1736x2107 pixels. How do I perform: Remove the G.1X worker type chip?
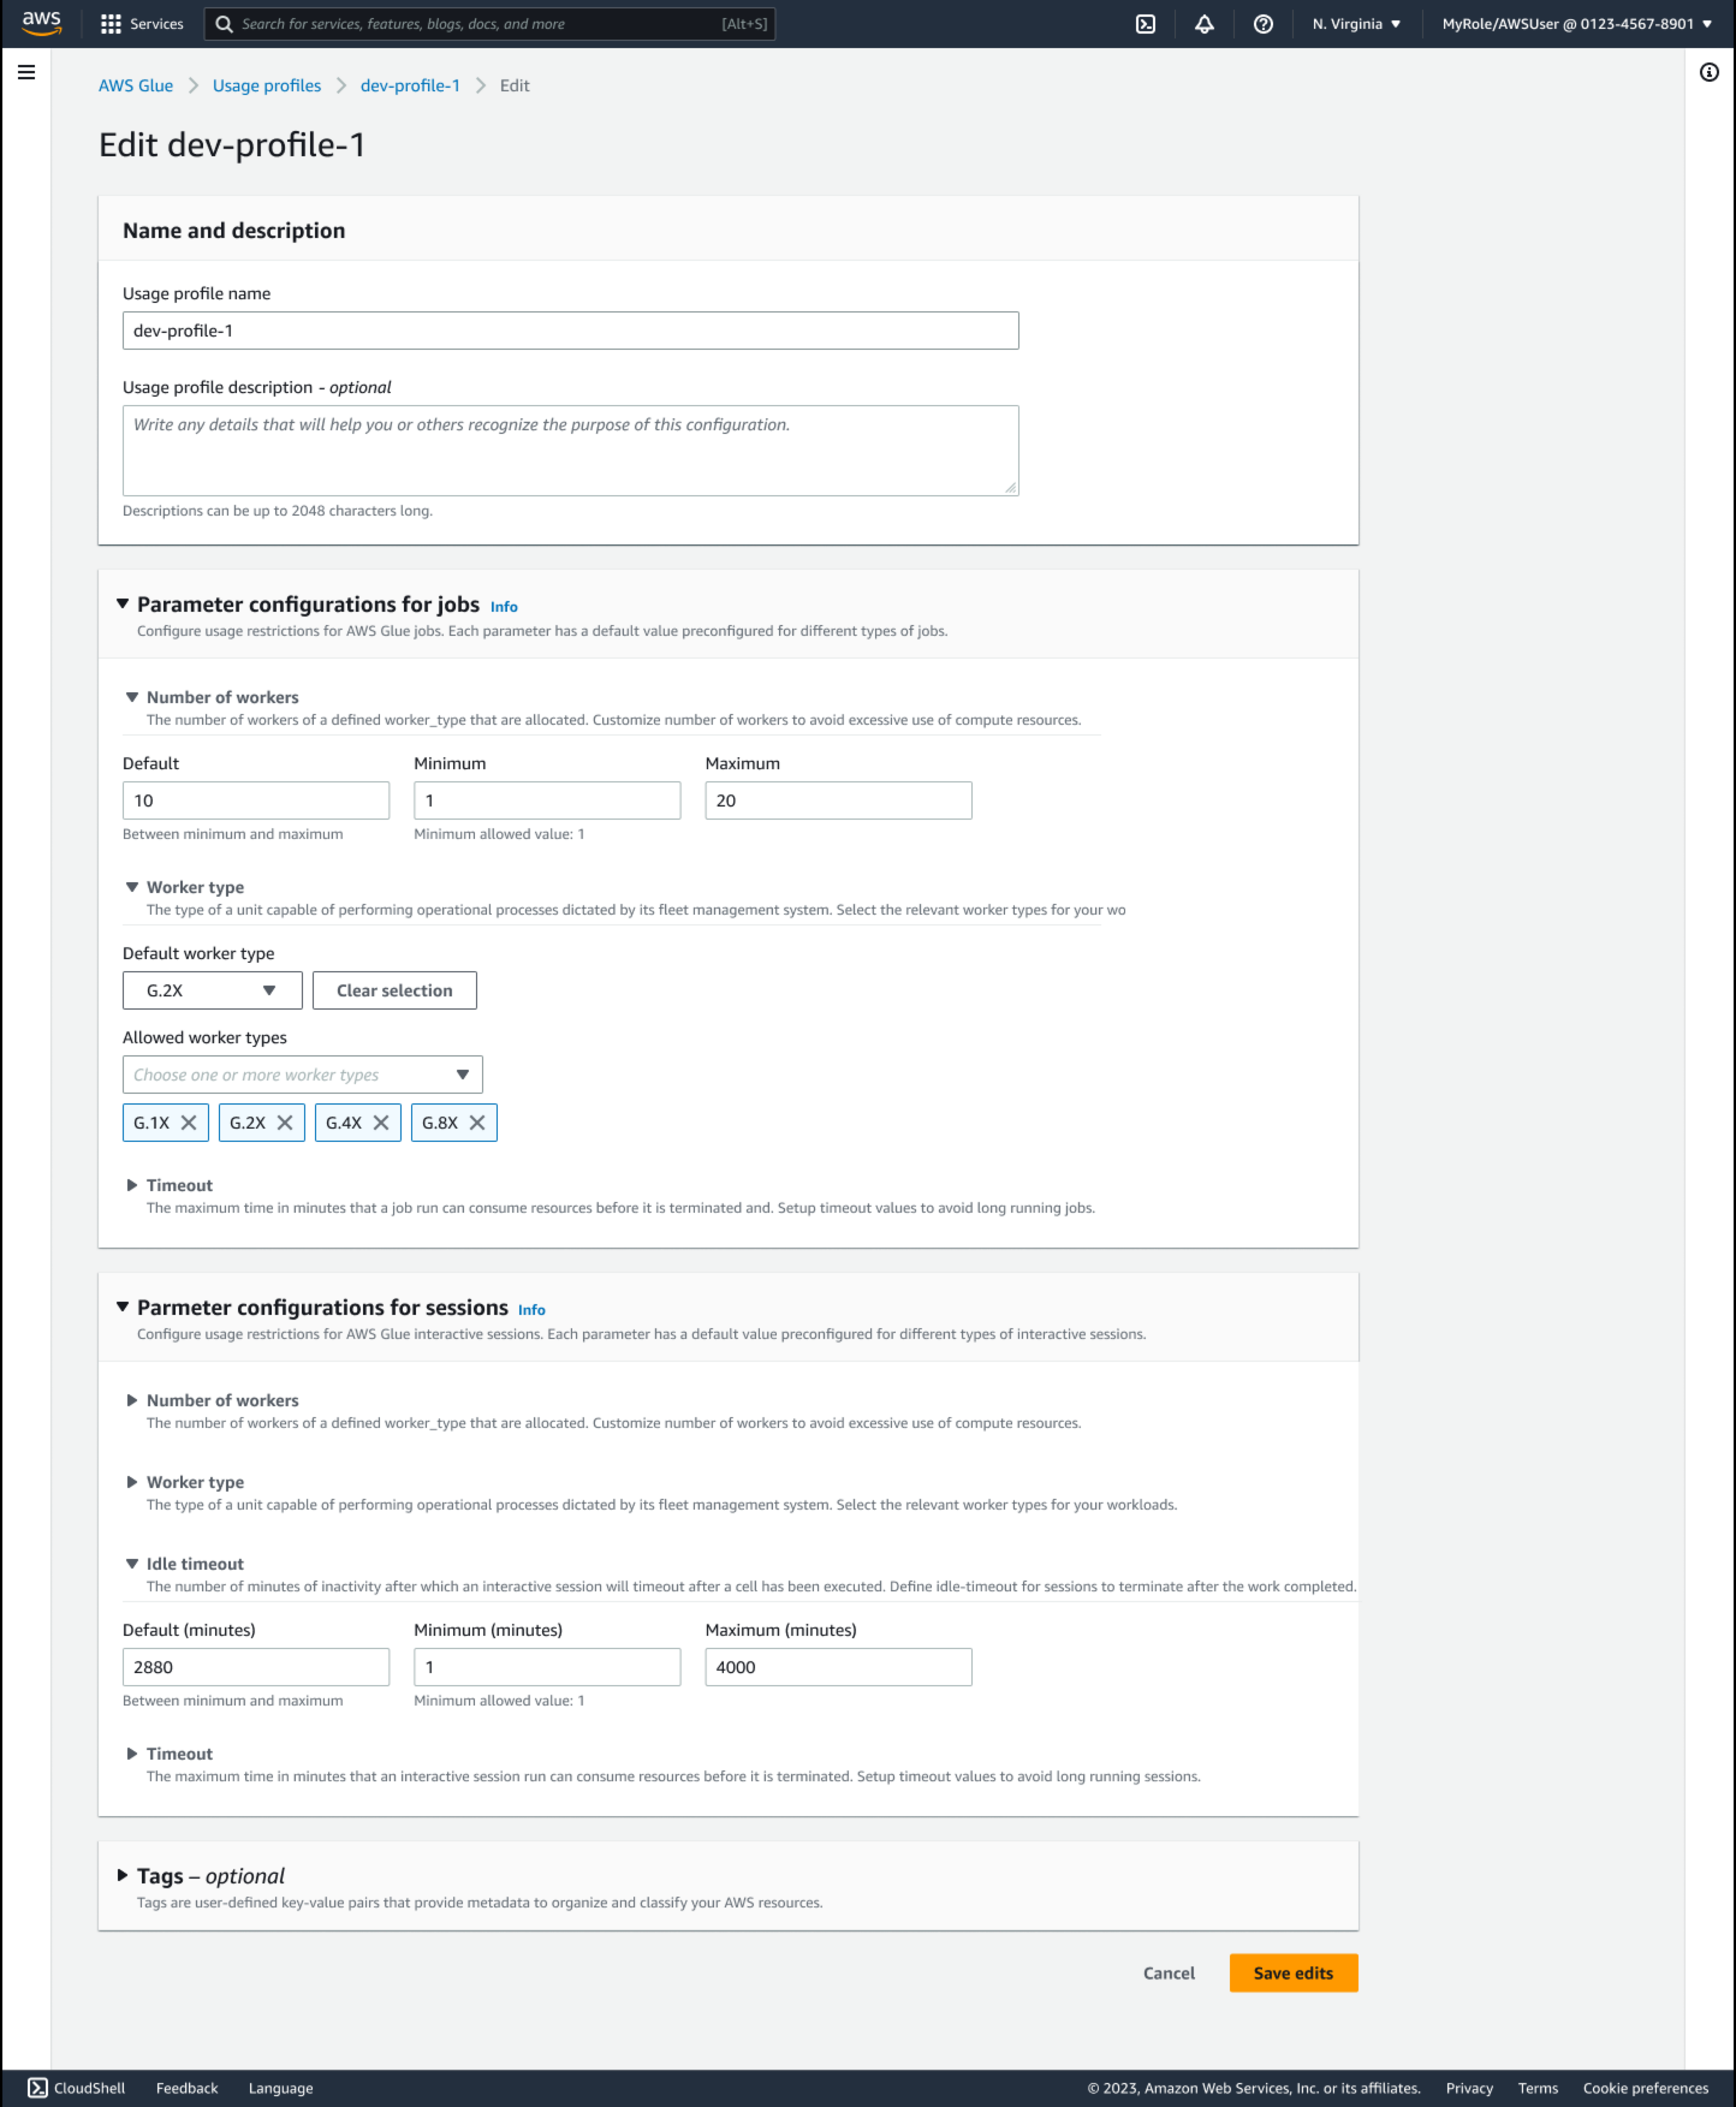[190, 1123]
